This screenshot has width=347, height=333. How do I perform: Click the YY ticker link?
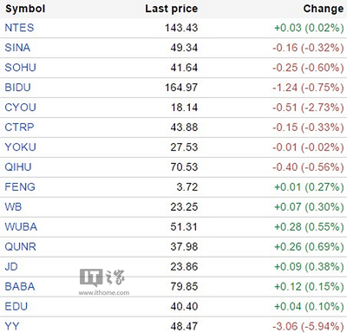pos(12,326)
